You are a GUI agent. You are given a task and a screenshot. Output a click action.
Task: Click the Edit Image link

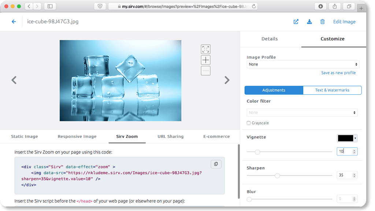click(x=344, y=22)
